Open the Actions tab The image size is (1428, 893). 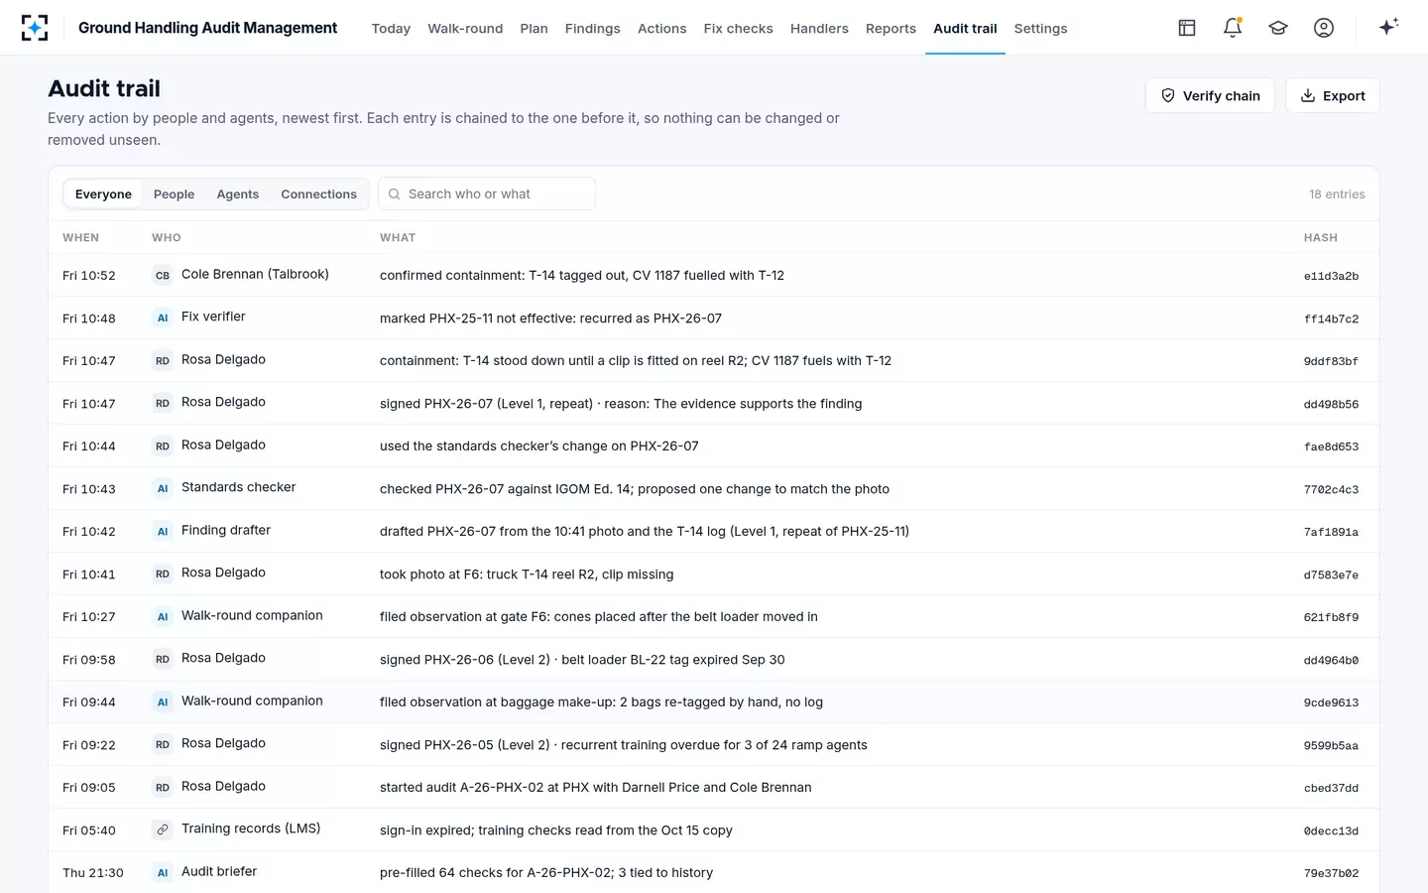coord(661,29)
